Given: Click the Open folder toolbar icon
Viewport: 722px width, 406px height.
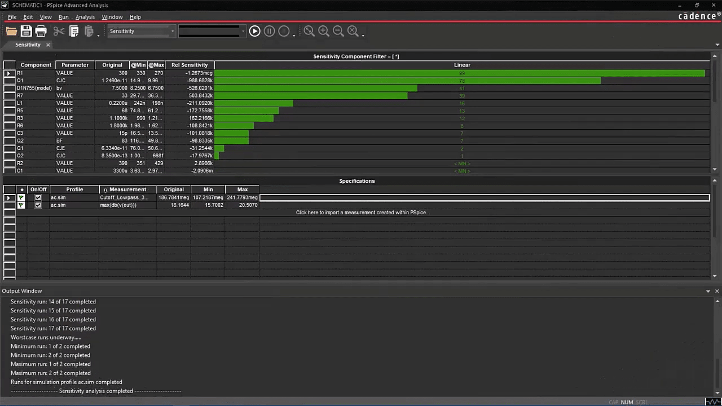Looking at the screenshot, I should (x=11, y=32).
